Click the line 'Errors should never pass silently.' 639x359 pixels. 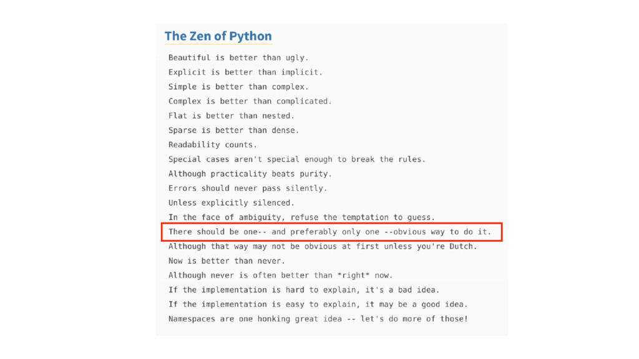pyautogui.click(x=248, y=188)
